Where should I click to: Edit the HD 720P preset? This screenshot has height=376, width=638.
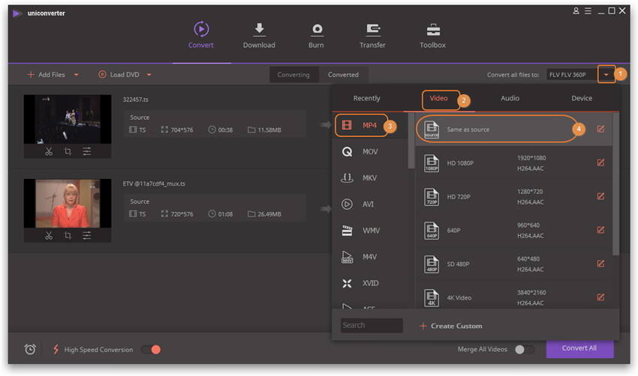[x=600, y=196]
